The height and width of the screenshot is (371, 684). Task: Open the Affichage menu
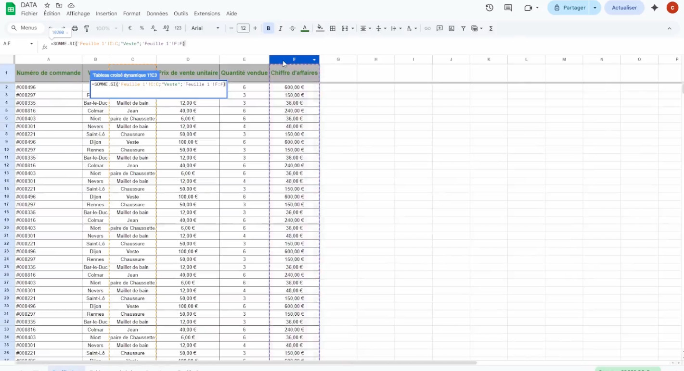[x=78, y=13]
